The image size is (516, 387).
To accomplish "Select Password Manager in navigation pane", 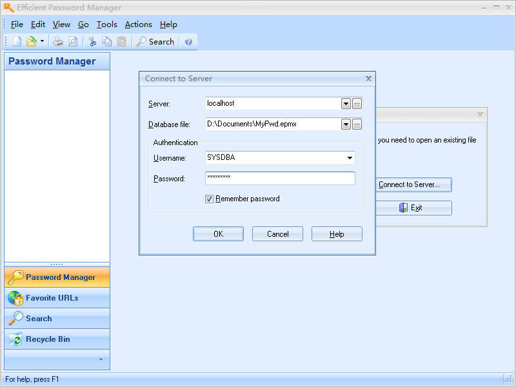I will pyautogui.click(x=57, y=277).
